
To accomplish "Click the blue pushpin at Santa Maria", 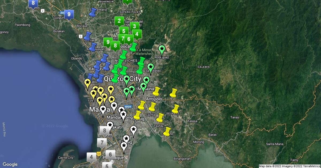I will pyautogui.click(x=93, y=13).
